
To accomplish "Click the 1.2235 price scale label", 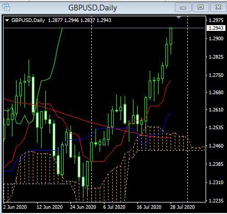I will coord(216,201).
